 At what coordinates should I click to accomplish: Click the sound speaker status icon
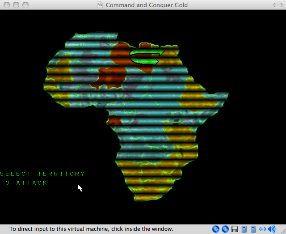[272, 229]
